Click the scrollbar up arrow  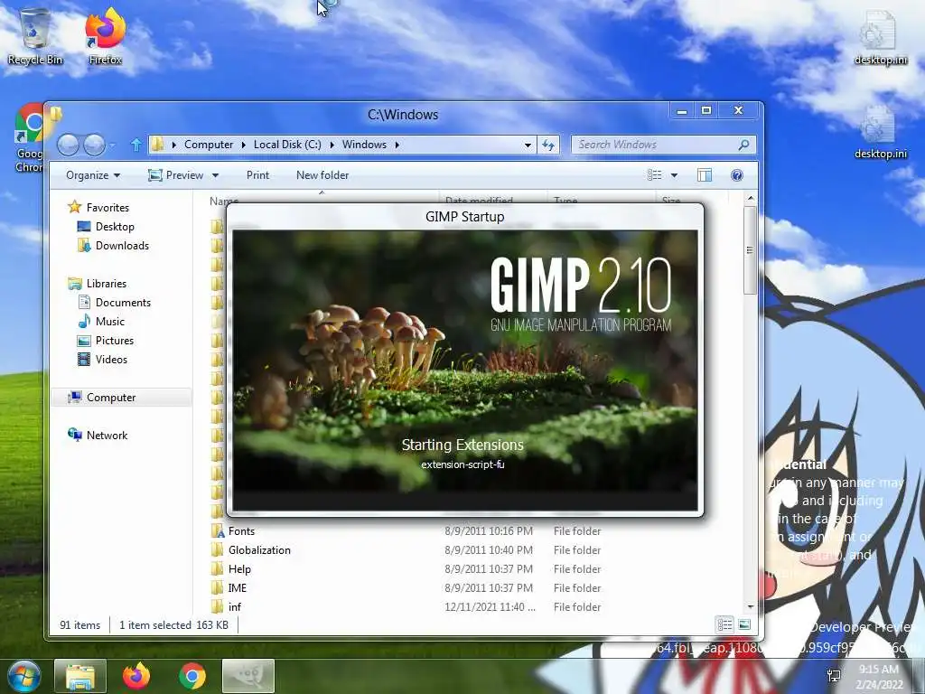pos(750,198)
